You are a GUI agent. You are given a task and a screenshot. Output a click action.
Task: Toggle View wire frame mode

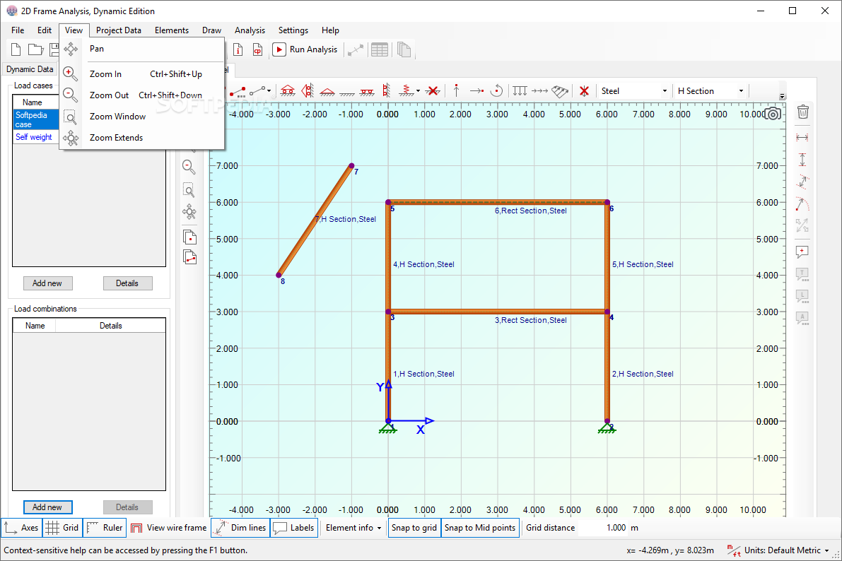[169, 528]
